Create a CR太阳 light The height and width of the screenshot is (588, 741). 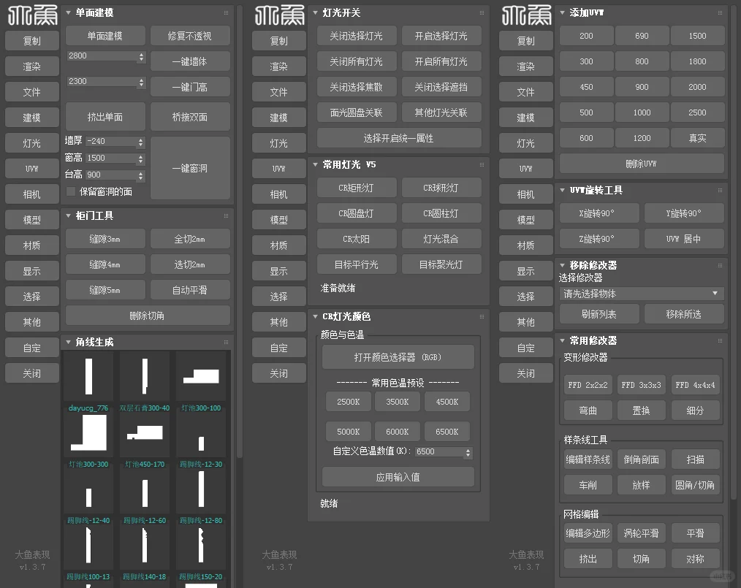(357, 239)
